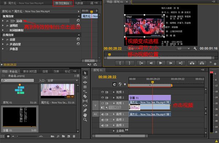Mute the 音频 2 track speaker
This screenshot has height=143, width=219.
[x=102, y=120]
